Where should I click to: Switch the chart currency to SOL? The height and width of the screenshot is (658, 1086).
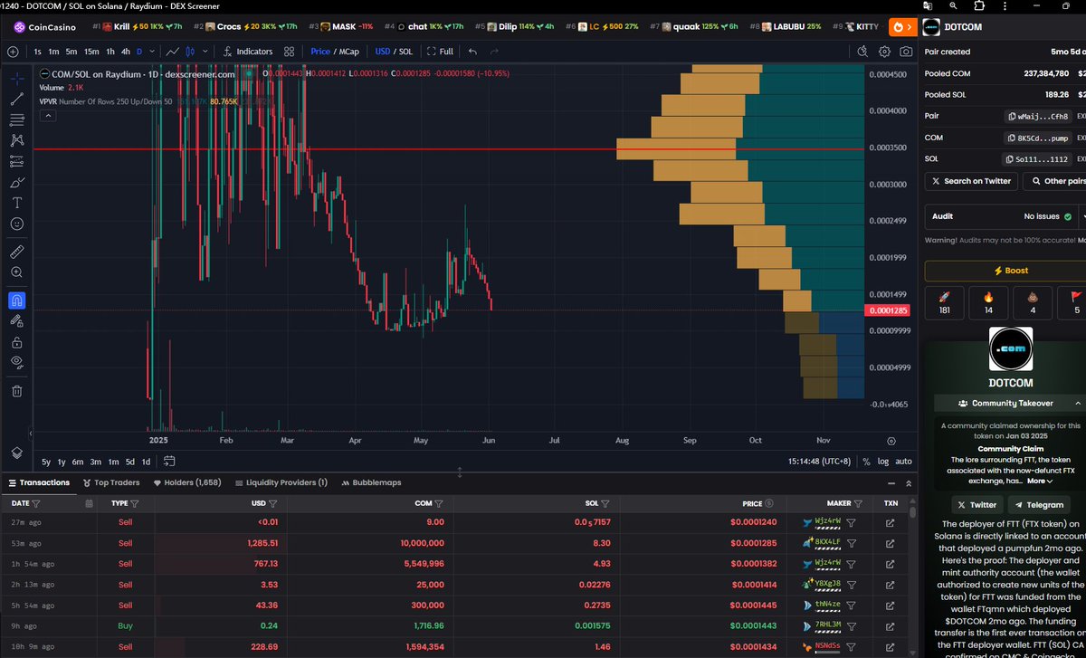[407, 52]
